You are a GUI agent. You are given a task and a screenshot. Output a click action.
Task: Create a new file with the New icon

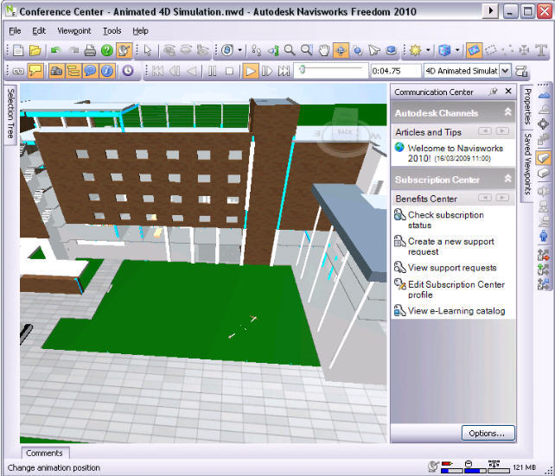[x=18, y=51]
